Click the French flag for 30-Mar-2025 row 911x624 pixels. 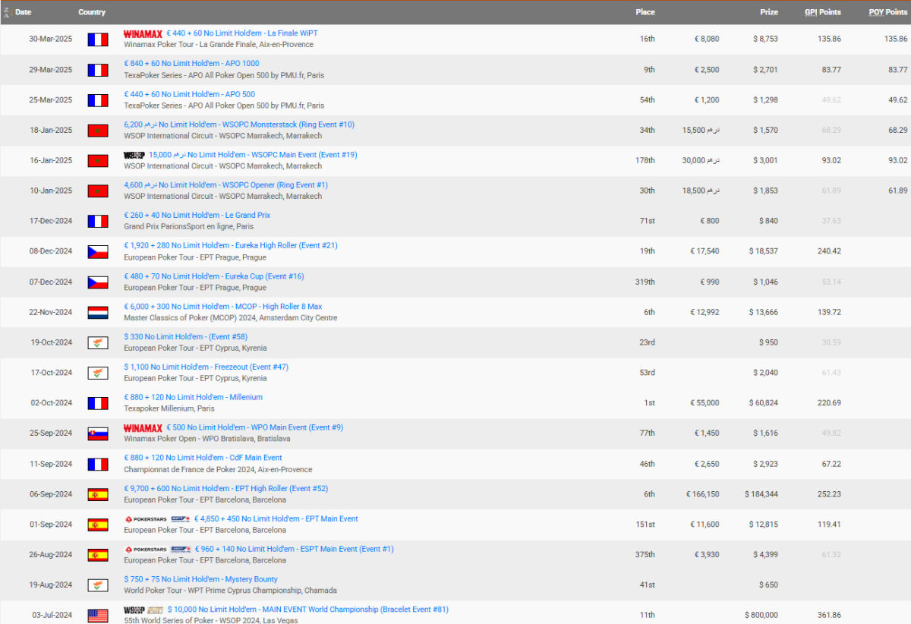point(98,39)
